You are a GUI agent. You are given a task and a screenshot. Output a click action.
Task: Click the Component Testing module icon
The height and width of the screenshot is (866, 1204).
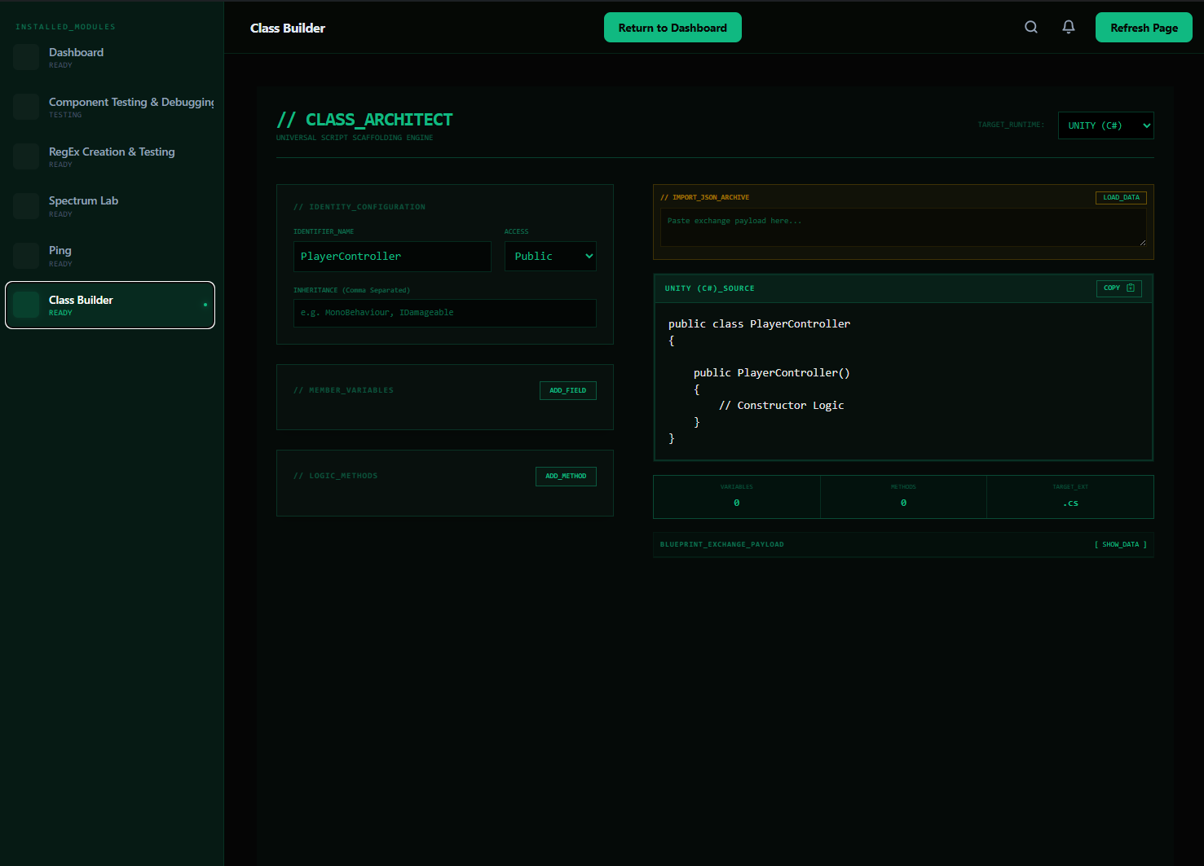click(26, 107)
